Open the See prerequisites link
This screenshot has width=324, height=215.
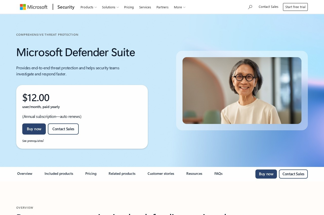point(33,141)
